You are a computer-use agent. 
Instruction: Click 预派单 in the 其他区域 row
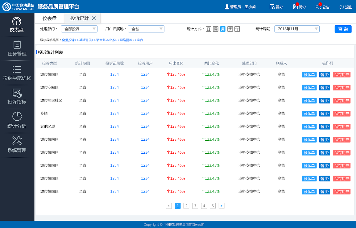309,127
